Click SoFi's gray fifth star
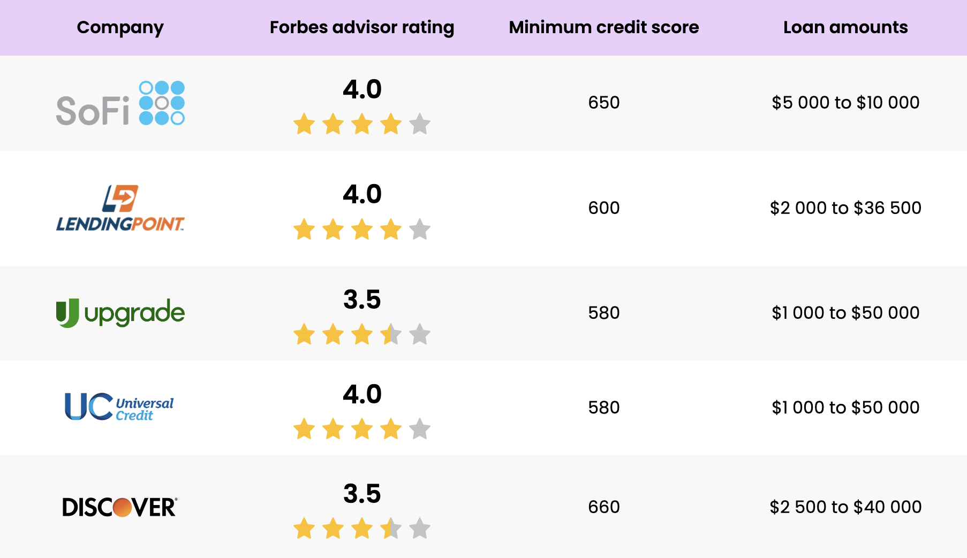 [x=420, y=124]
